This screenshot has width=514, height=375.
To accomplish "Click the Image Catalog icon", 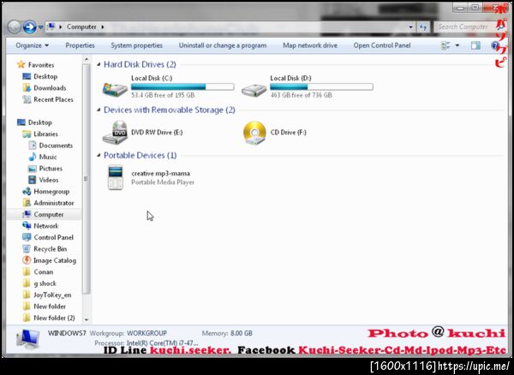I will 27,260.
